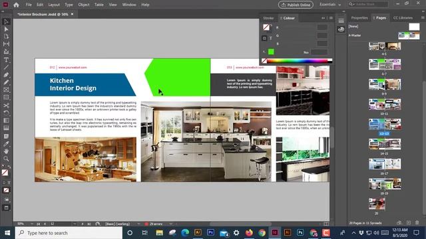Select the Free Transform tool

click(6, 113)
